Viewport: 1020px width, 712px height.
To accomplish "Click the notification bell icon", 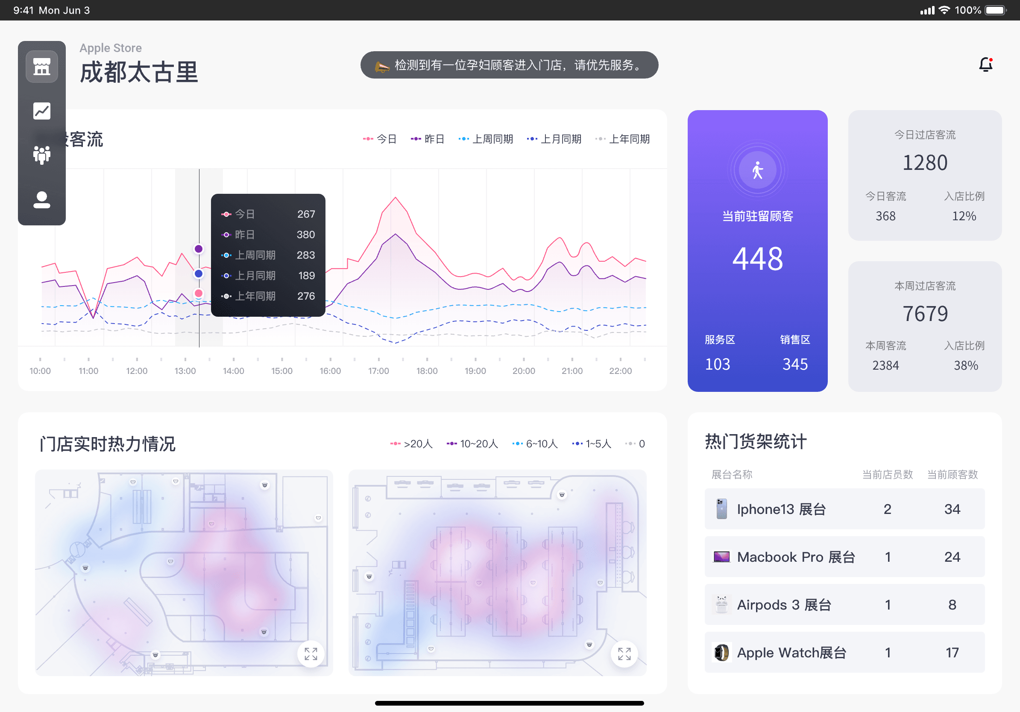I will [x=985, y=65].
